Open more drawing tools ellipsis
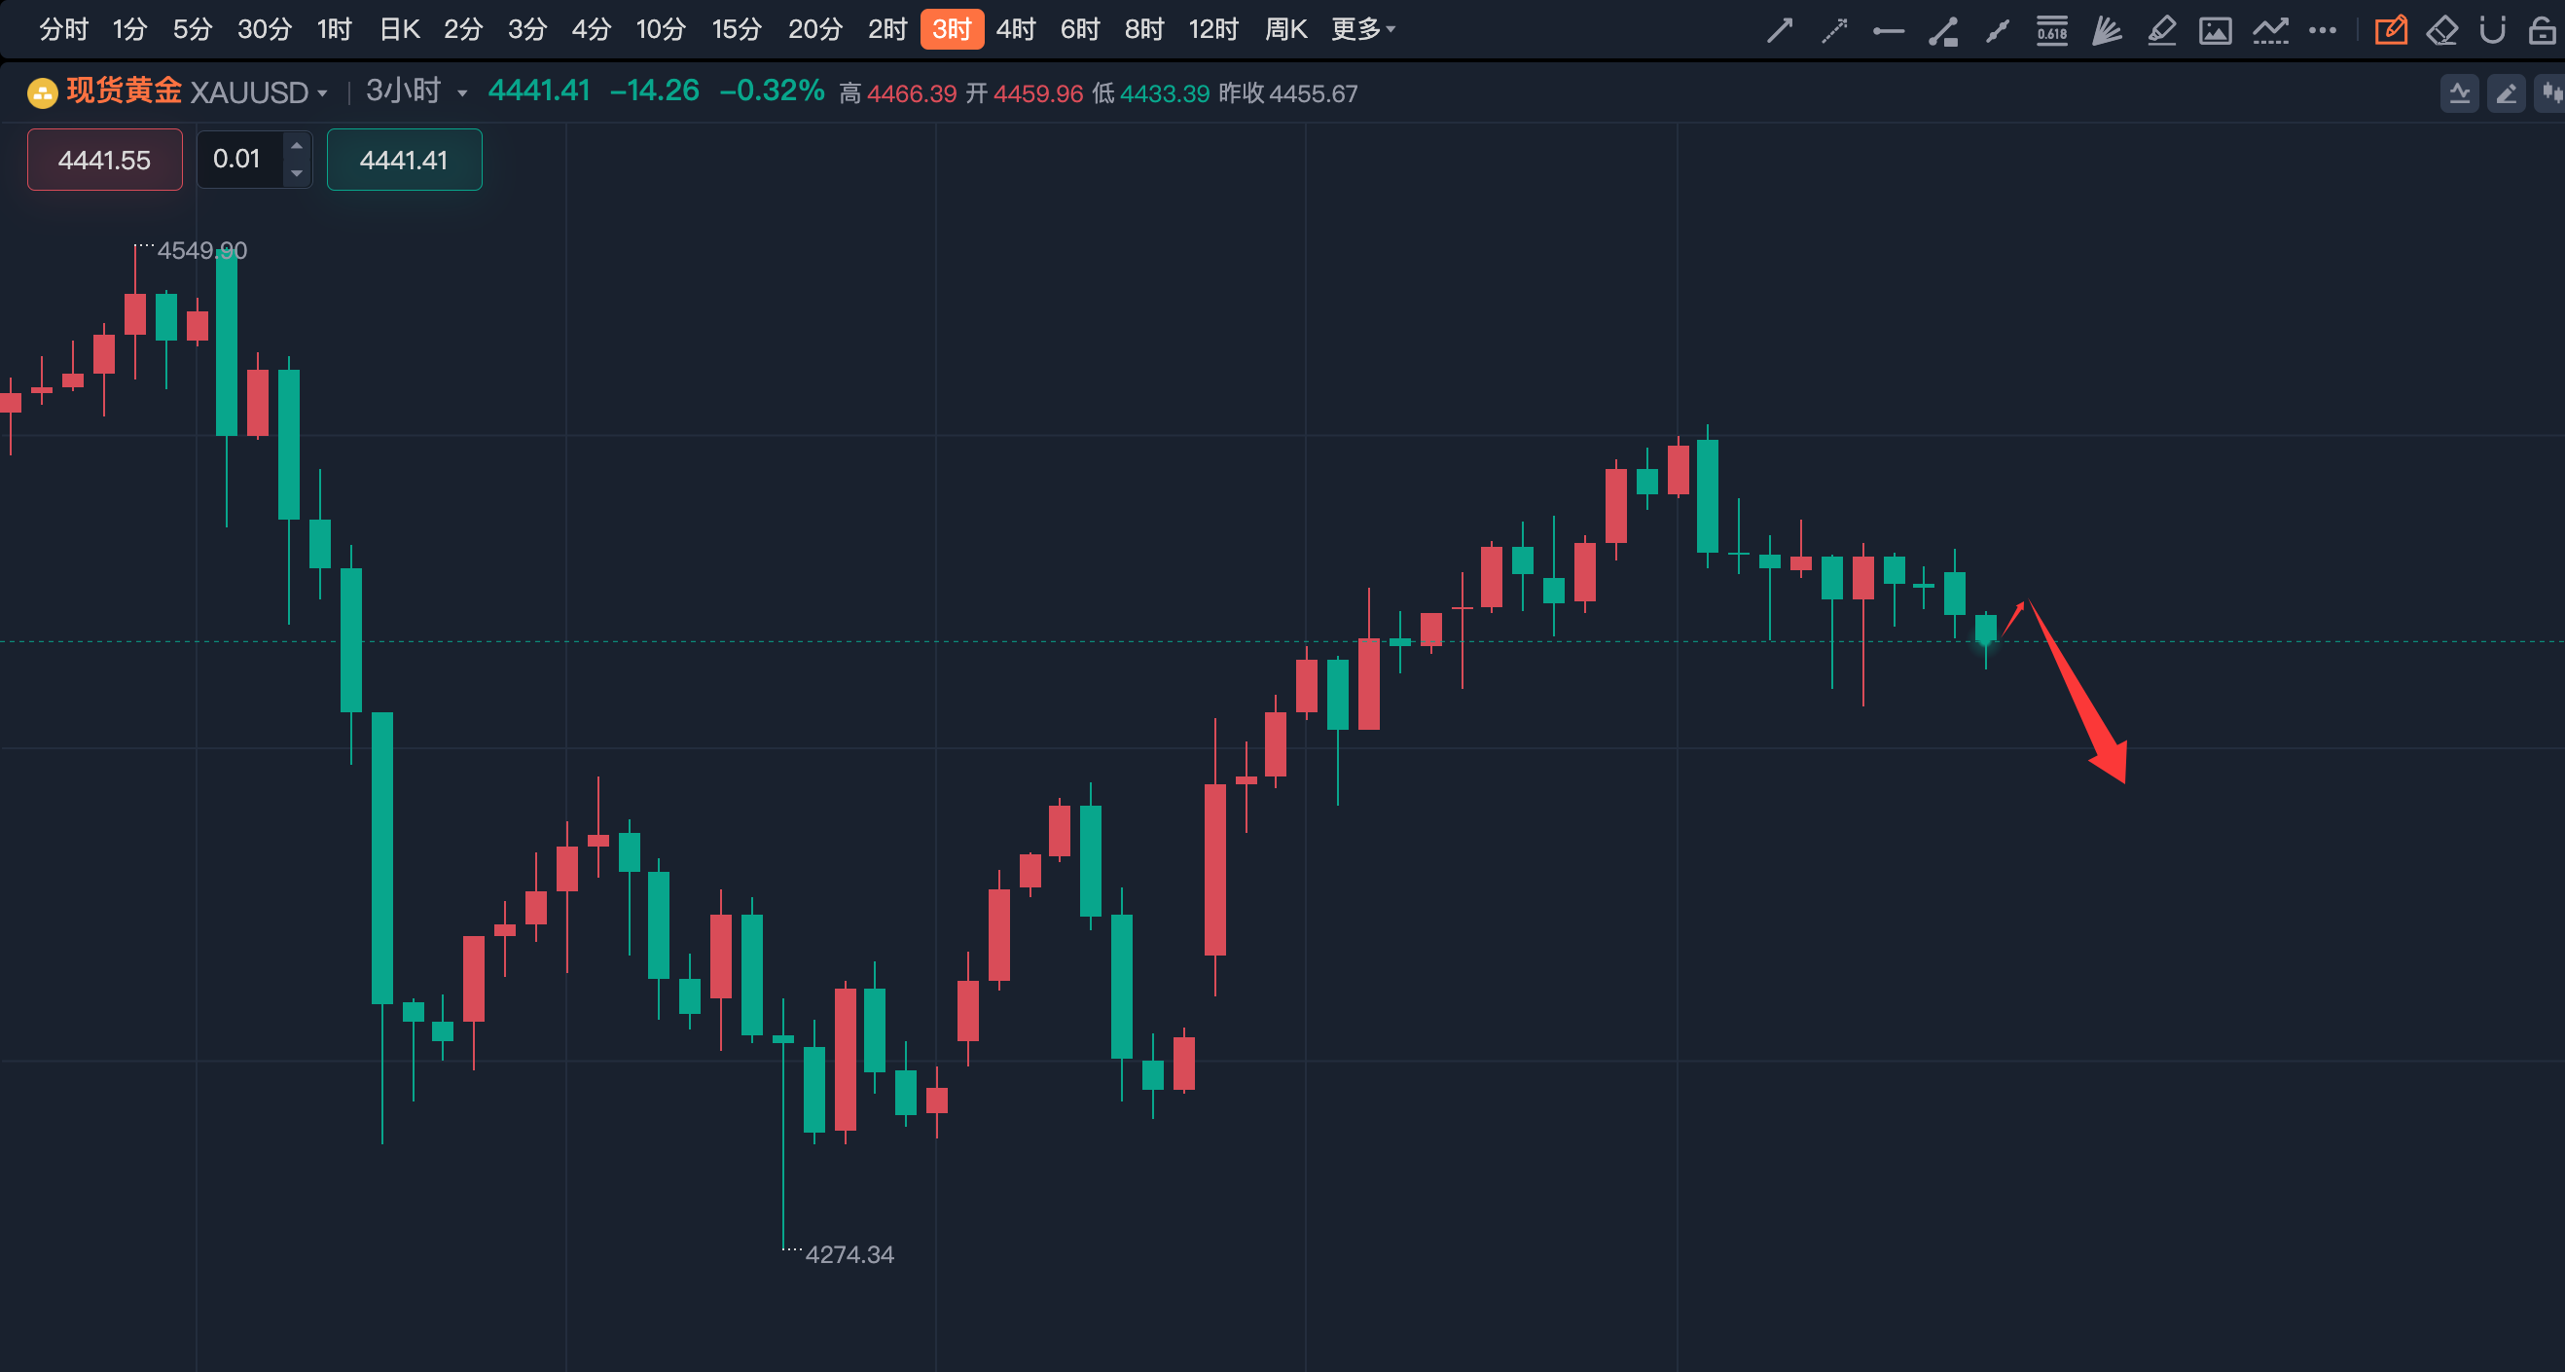 coord(2323,30)
